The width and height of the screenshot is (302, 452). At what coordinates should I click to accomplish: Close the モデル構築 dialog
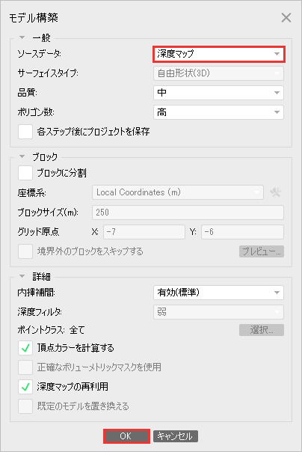286,18
